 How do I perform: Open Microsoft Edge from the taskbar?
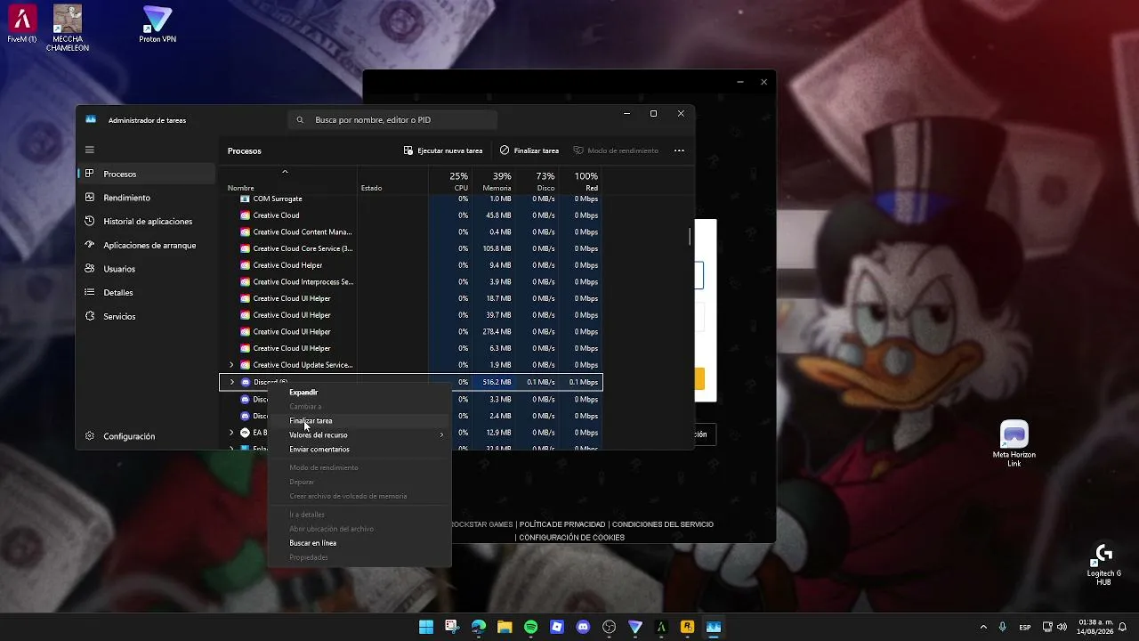pyautogui.click(x=479, y=627)
